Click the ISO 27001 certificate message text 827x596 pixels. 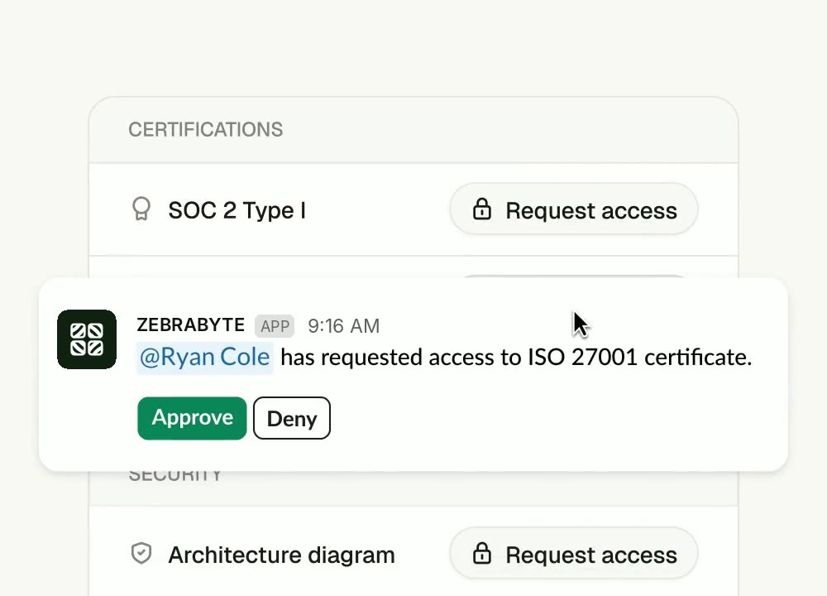(516, 358)
